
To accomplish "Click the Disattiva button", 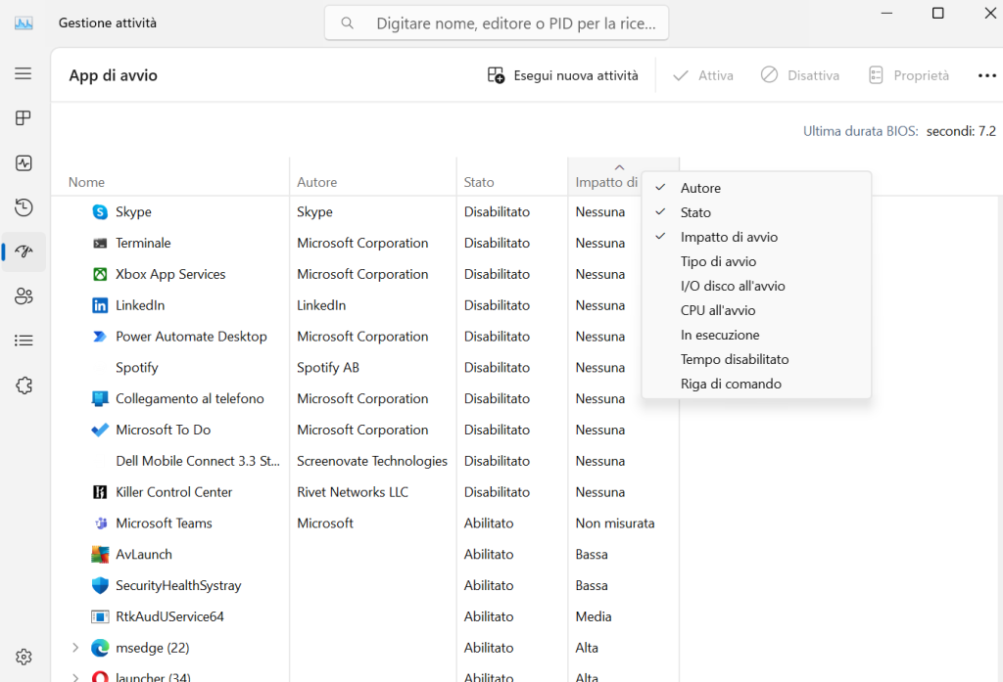I will click(x=799, y=75).
